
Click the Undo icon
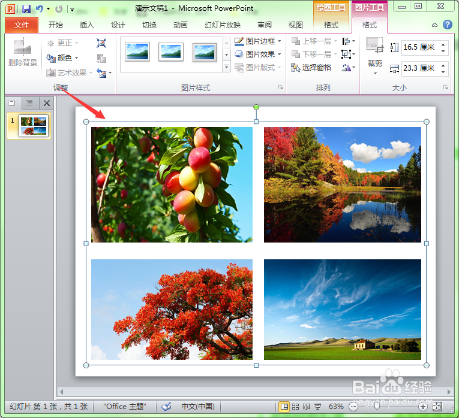point(40,9)
